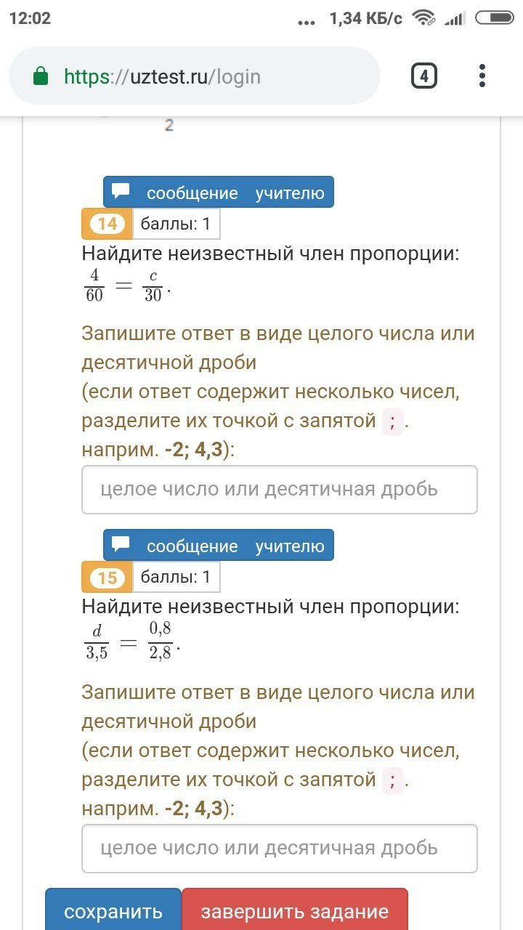Click the 'сообщение учителю' text above question 15

tap(235, 546)
